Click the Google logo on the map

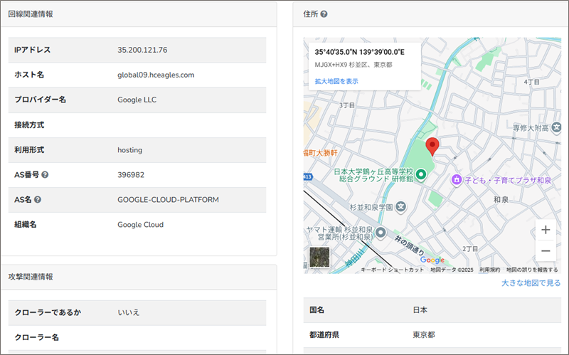click(x=432, y=260)
